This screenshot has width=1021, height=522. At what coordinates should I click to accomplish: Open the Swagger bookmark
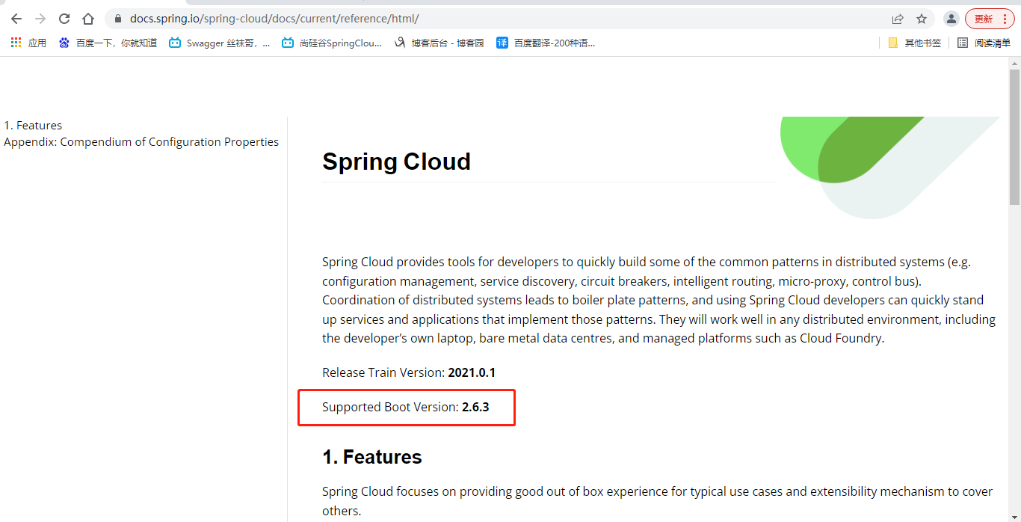pyautogui.click(x=220, y=43)
